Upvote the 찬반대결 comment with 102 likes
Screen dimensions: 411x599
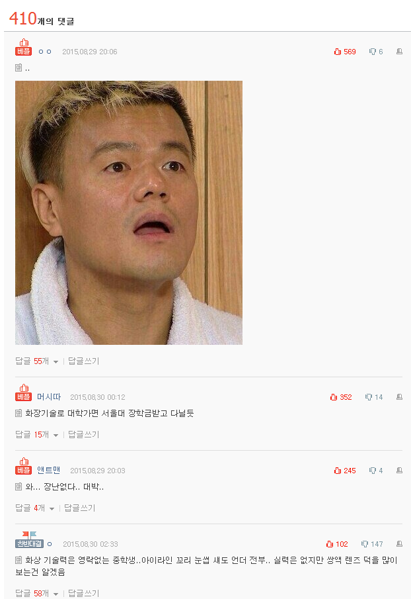click(x=337, y=544)
